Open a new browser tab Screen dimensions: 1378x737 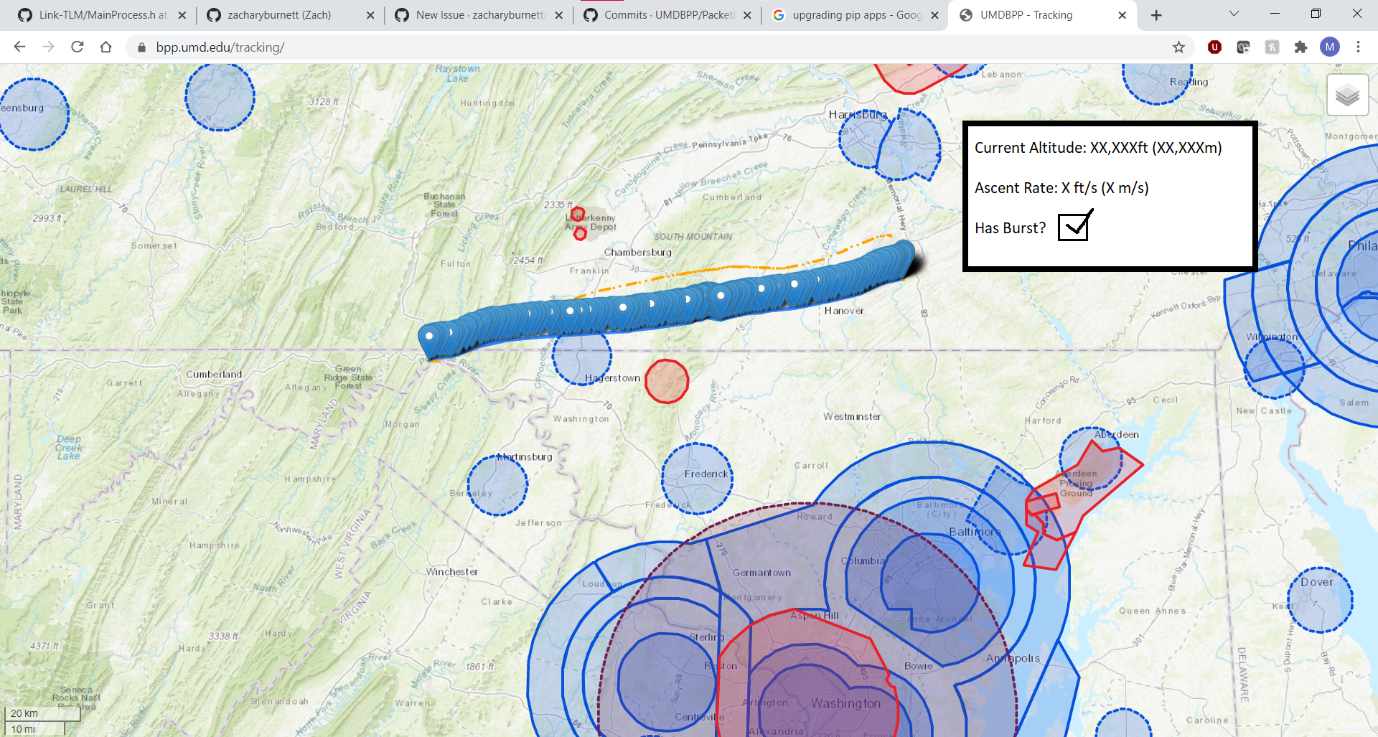1156,15
